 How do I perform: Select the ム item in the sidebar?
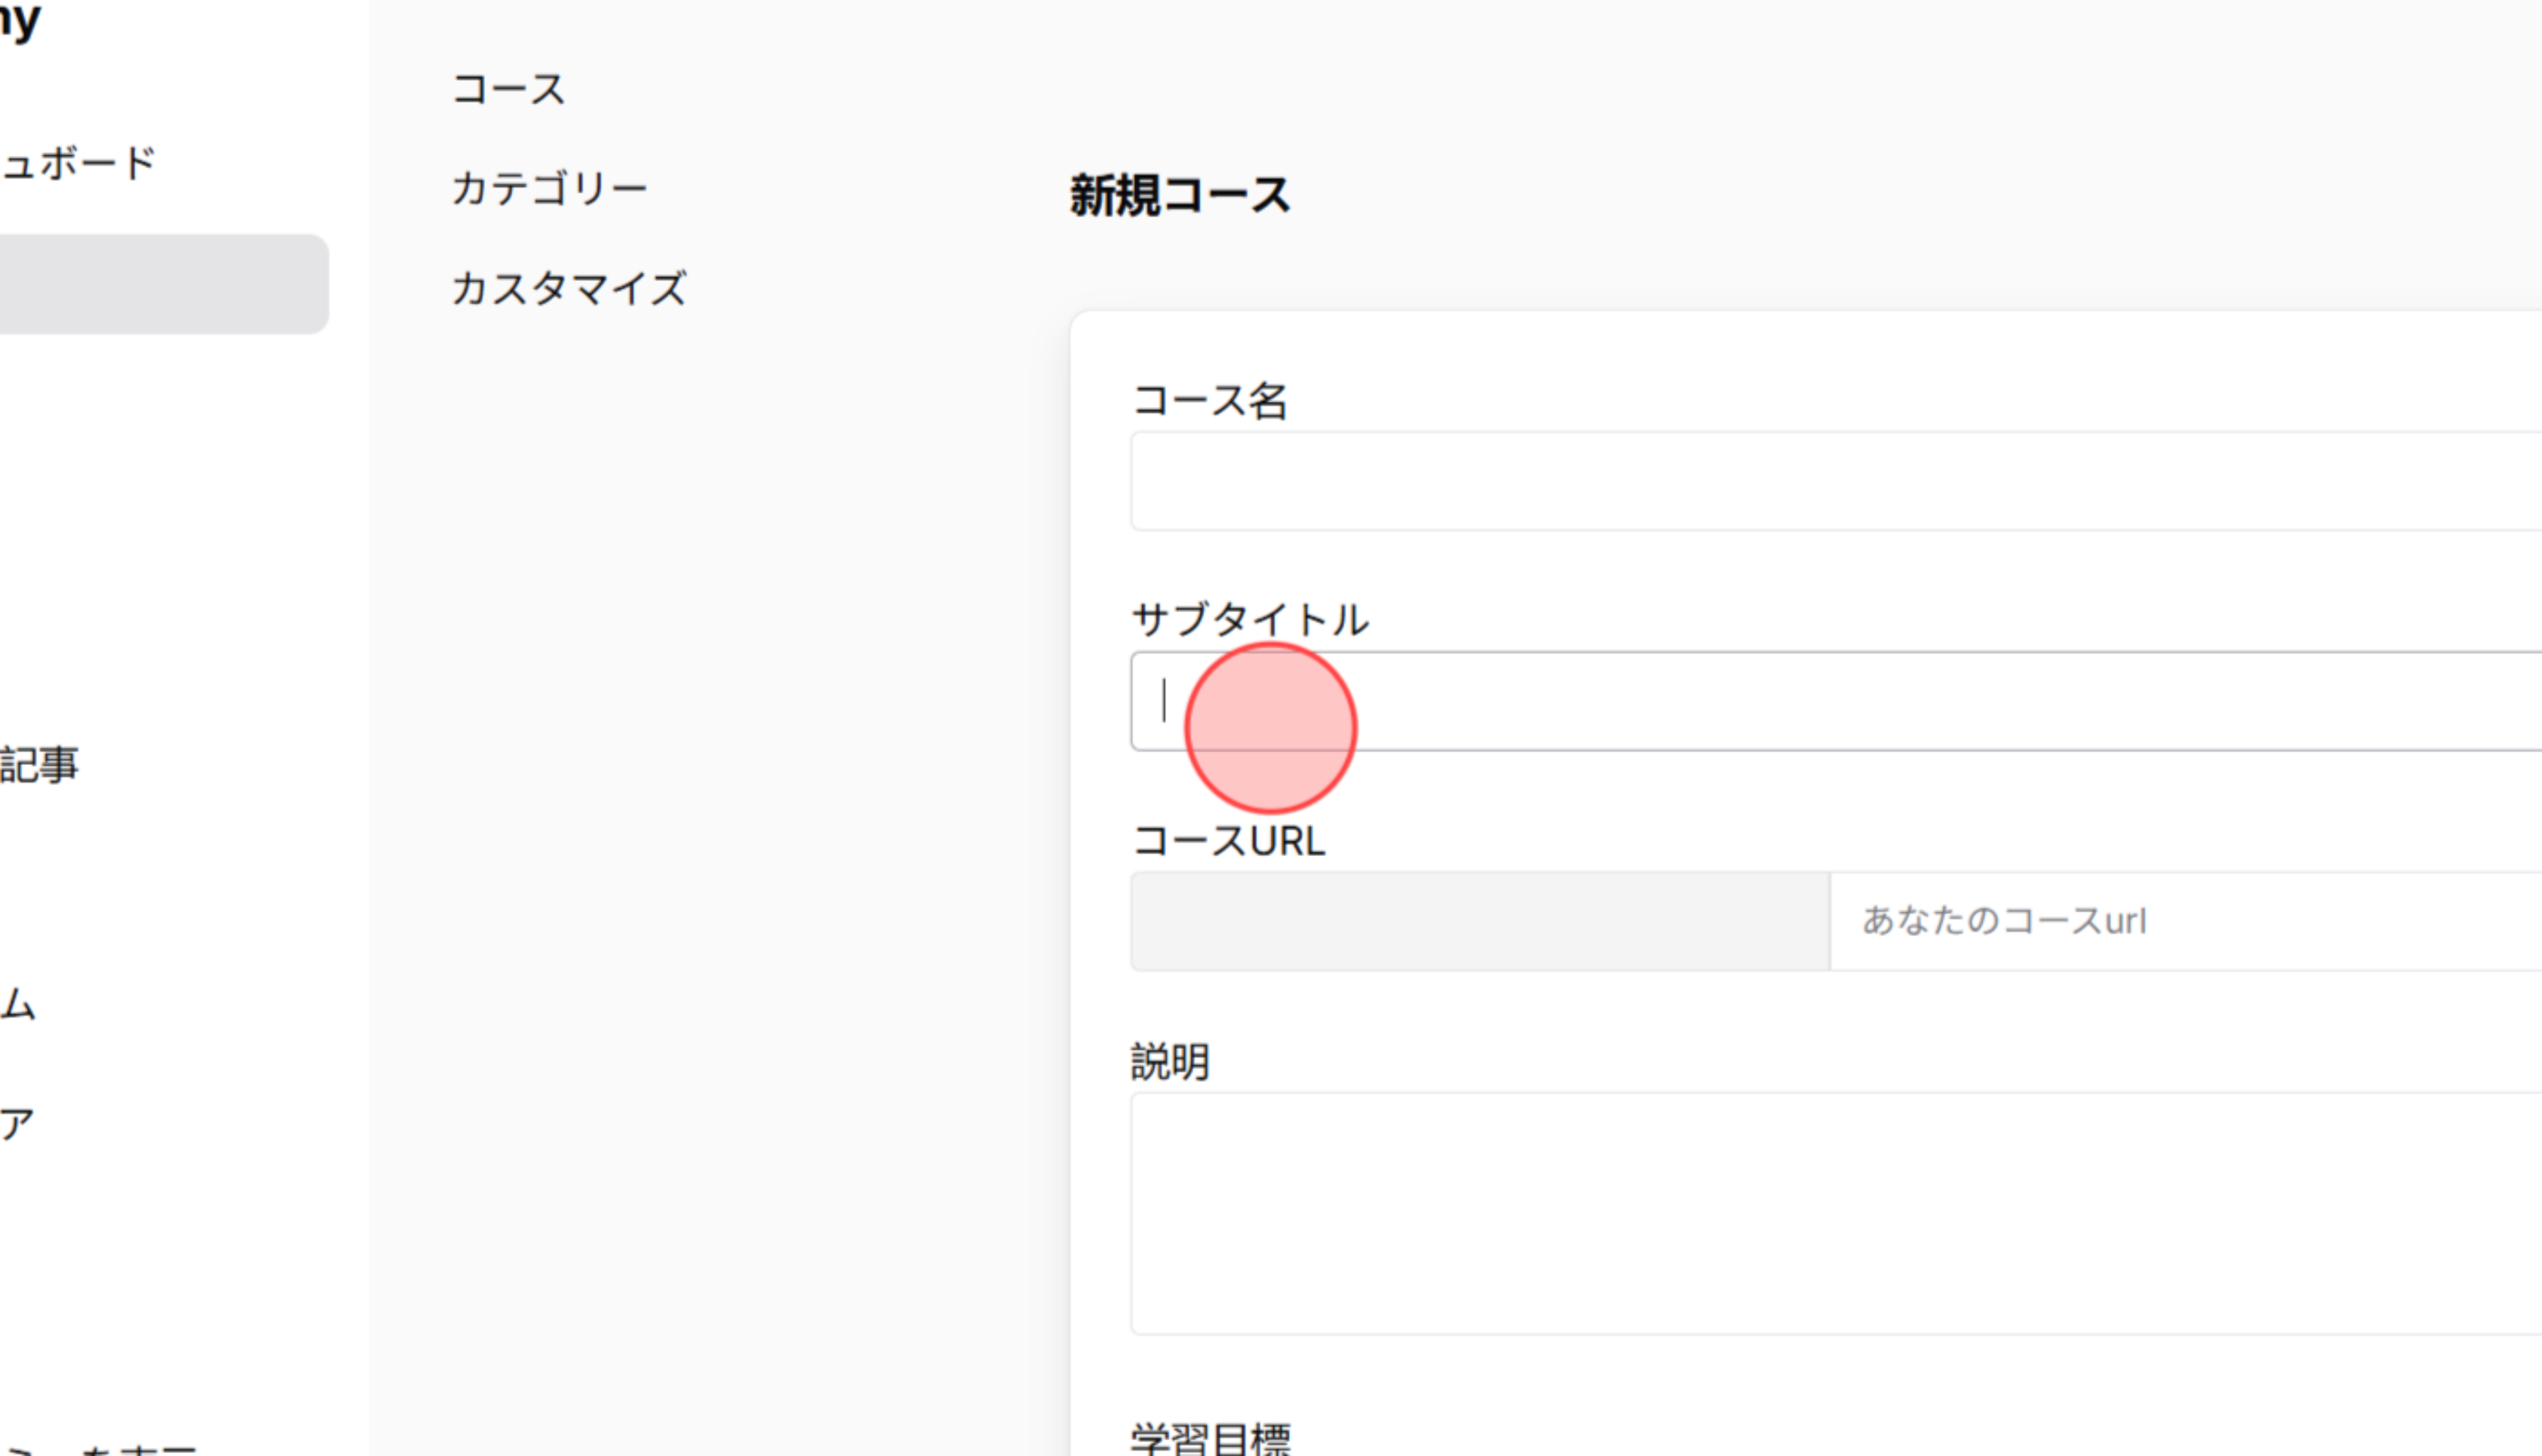[x=20, y=1005]
